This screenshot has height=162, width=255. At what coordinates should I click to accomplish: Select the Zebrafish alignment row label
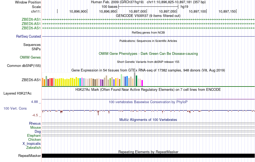[34, 147]
